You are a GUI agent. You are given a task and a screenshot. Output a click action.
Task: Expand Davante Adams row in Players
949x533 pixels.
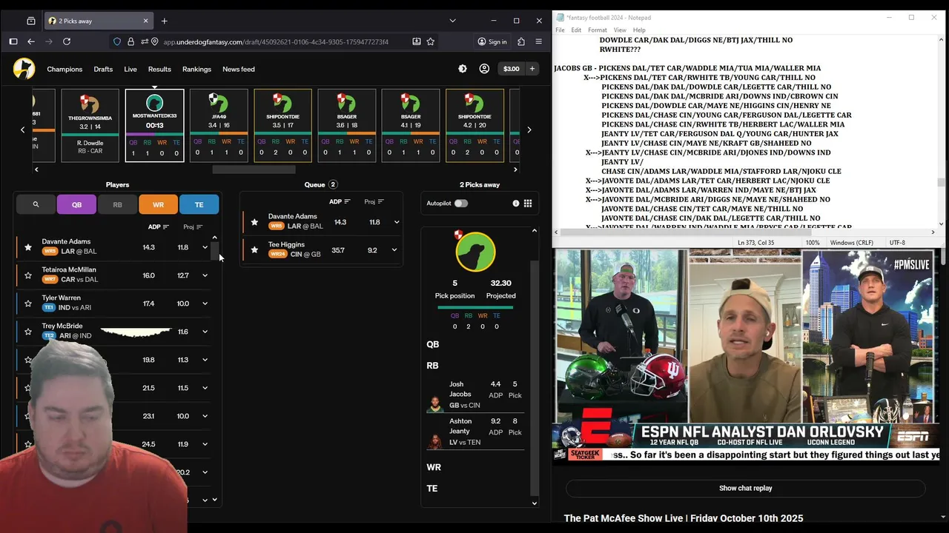pyautogui.click(x=205, y=247)
